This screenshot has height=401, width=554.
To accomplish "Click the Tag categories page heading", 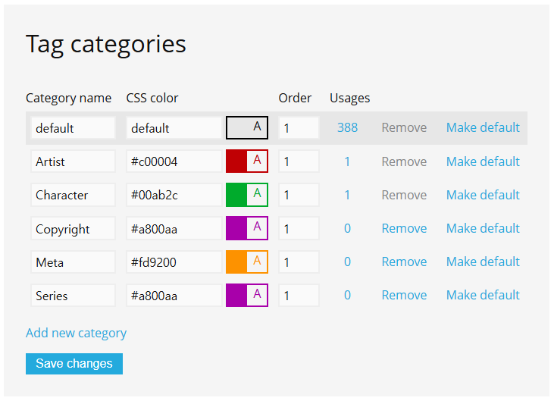I will [x=106, y=45].
